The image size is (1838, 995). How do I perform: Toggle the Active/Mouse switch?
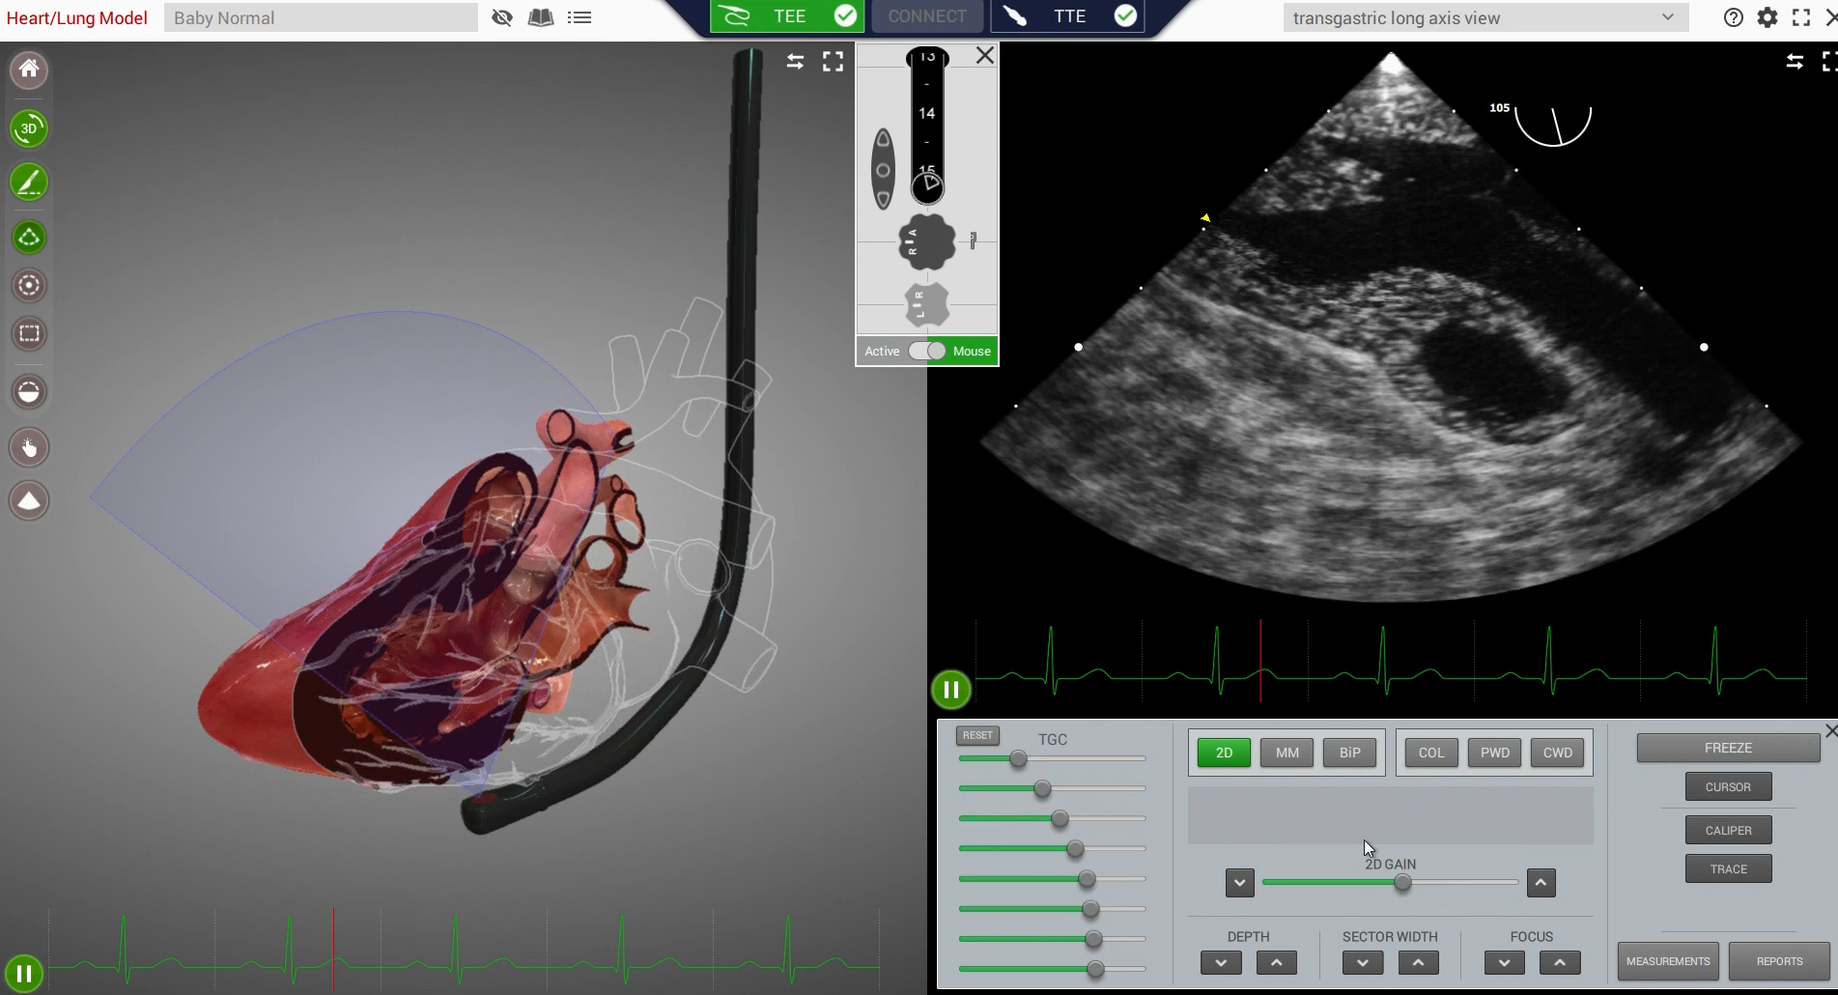(927, 351)
